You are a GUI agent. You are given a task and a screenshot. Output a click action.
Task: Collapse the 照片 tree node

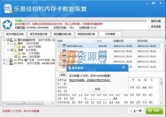[8, 43]
